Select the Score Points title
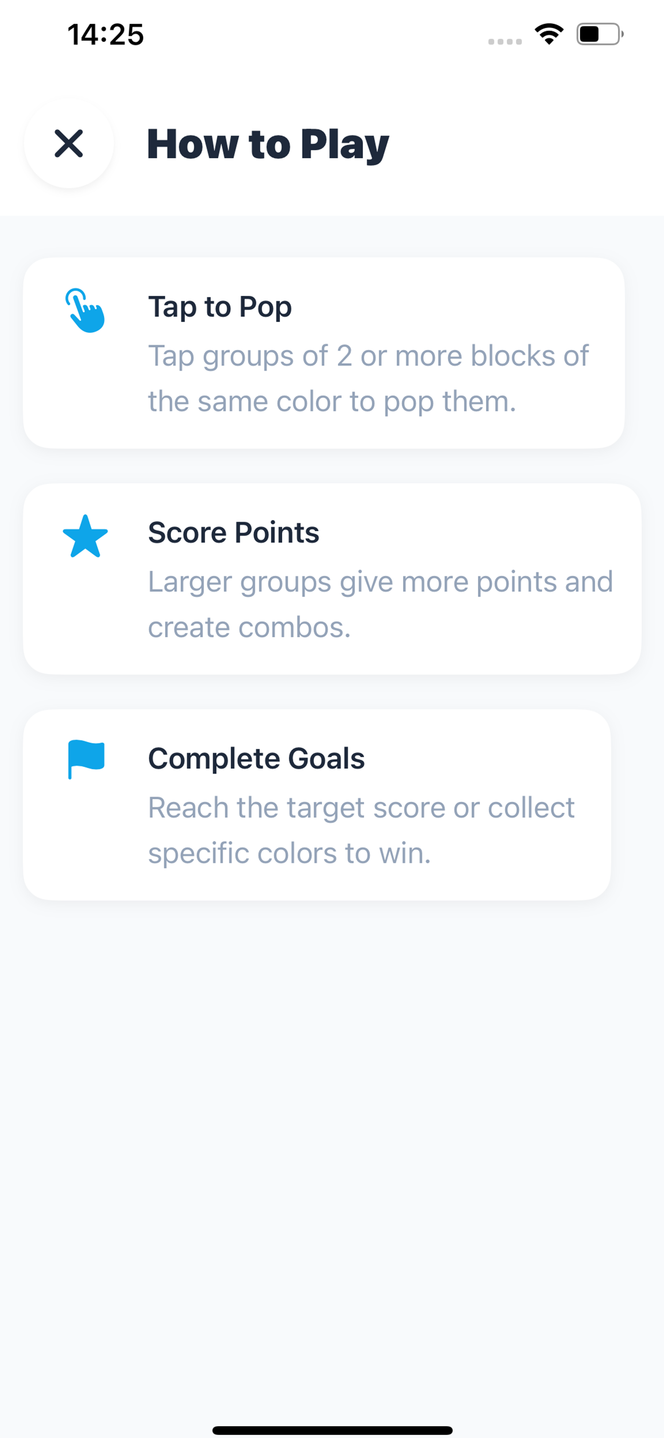 click(x=233, y=532)
